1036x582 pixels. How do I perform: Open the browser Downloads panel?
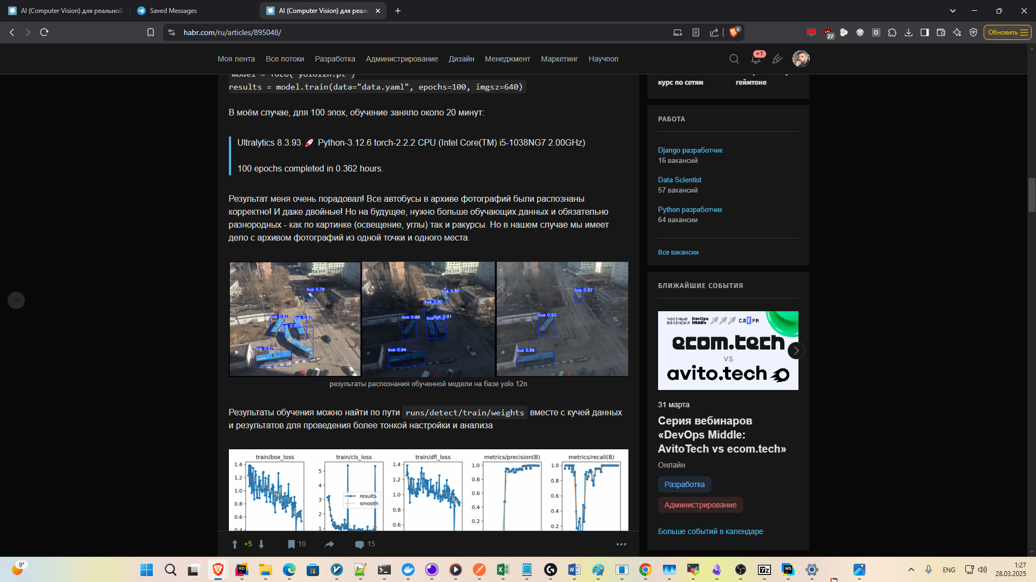(x=909, y=32)
